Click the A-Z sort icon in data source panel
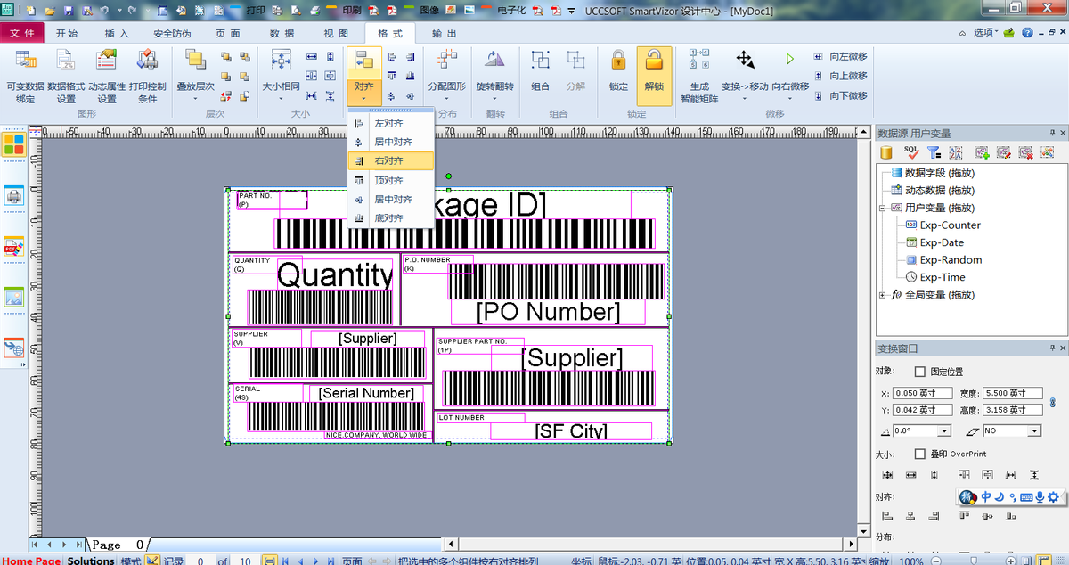This screenshot has height=565, width=1069. tap(956, 153)
